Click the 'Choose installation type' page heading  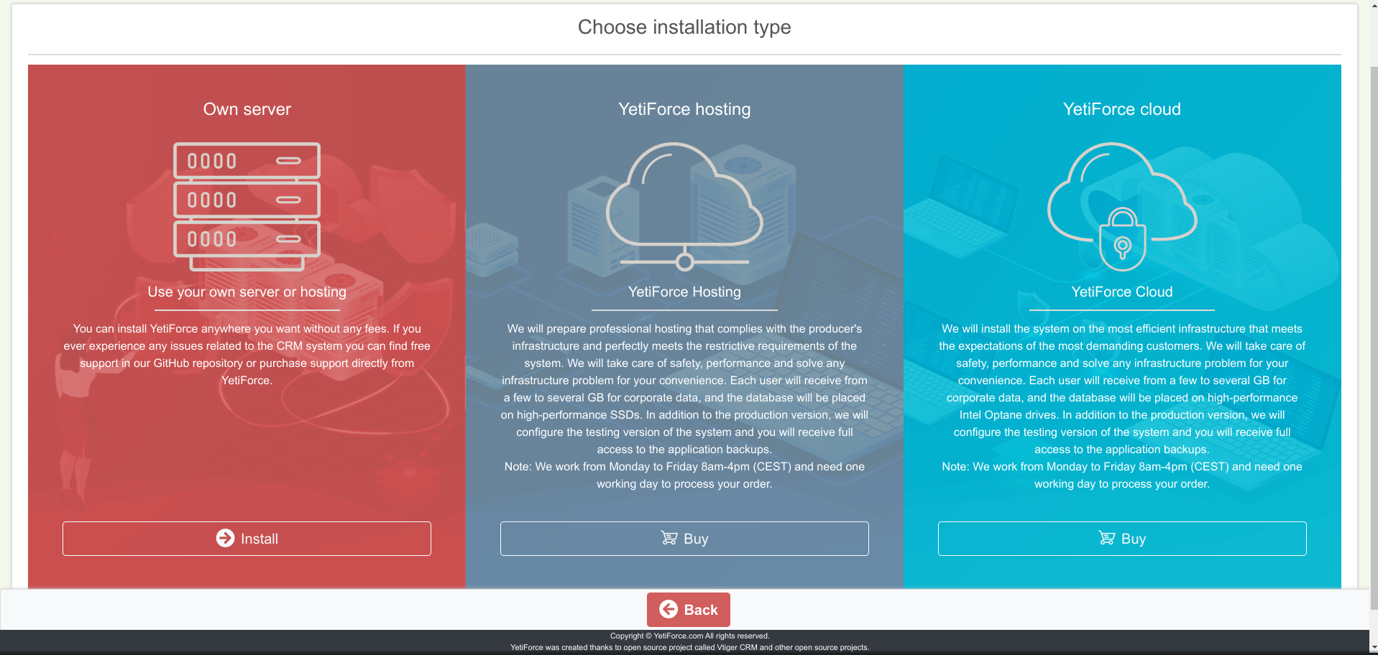684,27
